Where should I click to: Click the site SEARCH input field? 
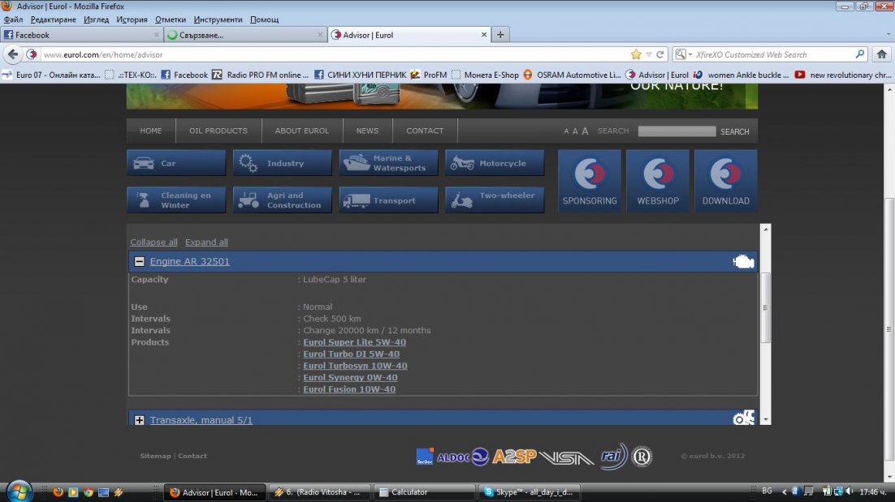pos(677,131)
